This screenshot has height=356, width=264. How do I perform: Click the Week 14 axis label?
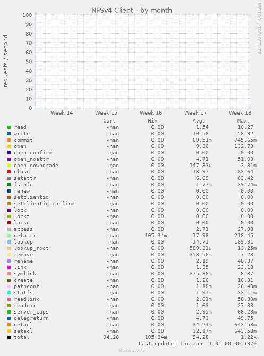click(x=62, y=113)
